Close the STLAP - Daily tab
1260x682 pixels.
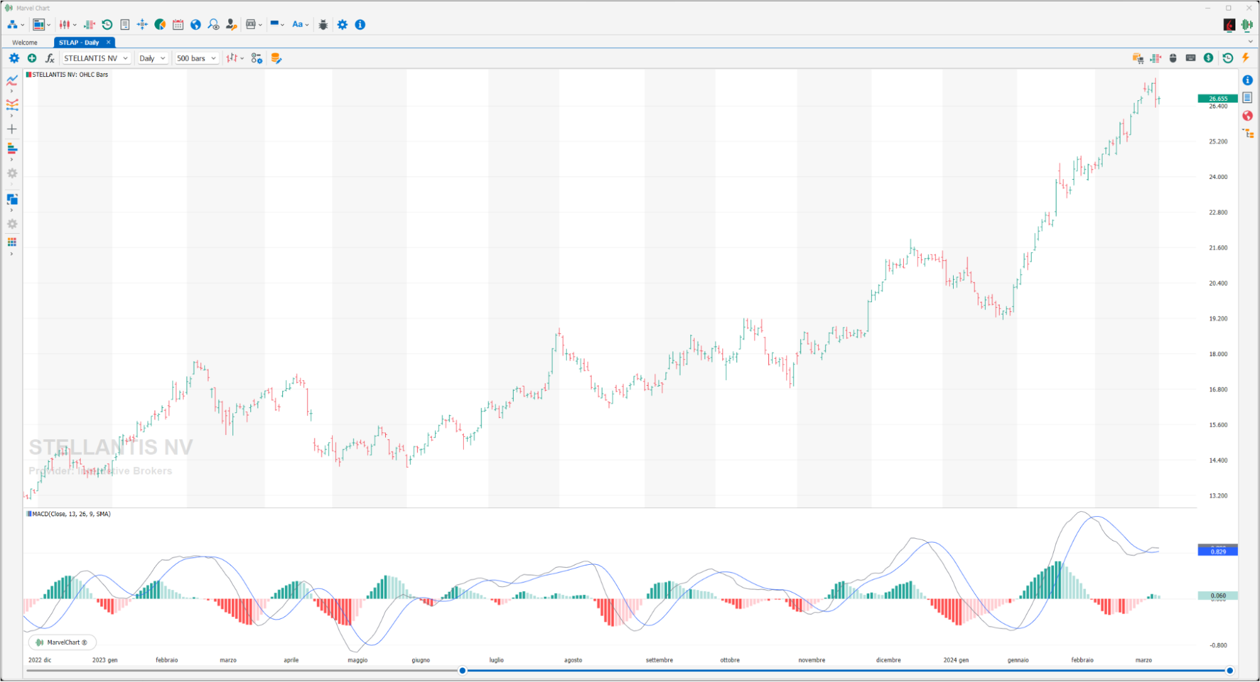108,42
